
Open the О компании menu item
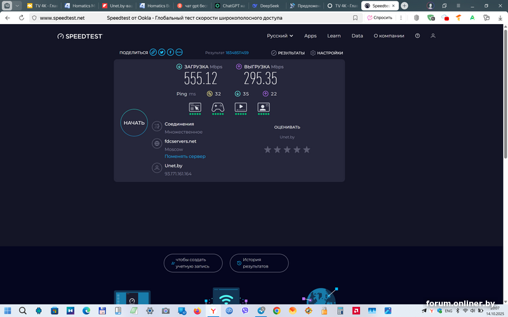tap(389, 36)
